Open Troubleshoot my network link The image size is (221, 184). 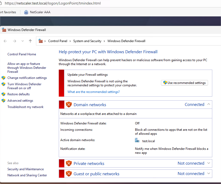pyautogui.click(x=25, y=107)
